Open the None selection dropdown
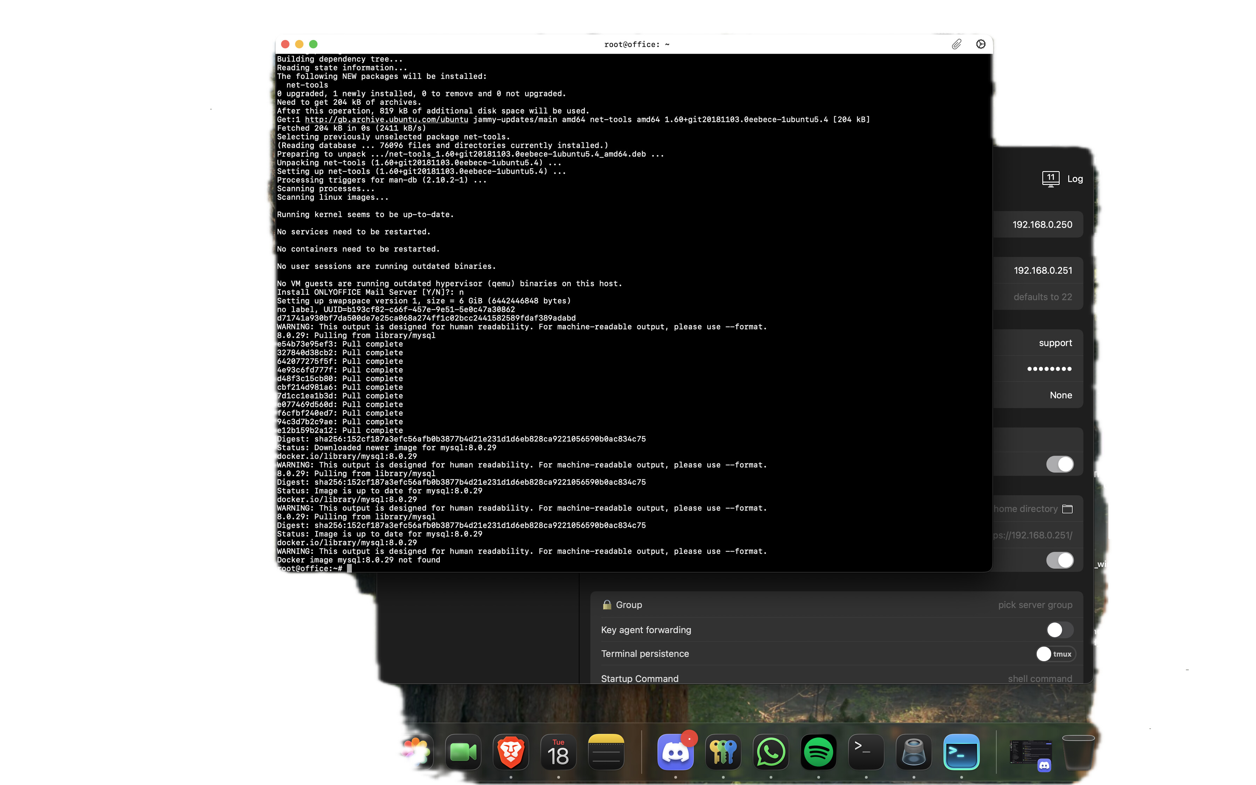The image size is (1256, 785). 1060,395
